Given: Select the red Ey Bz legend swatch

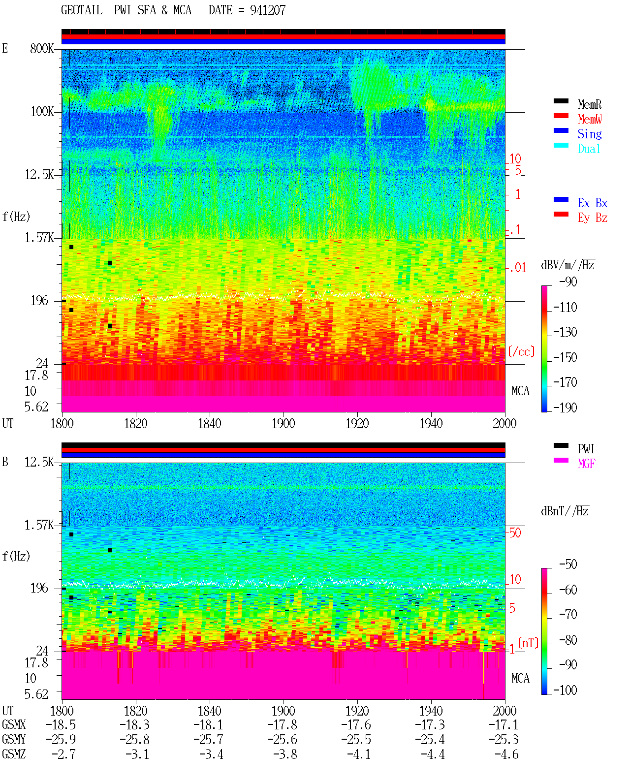Looking at the screenshot, I should 561,214.
